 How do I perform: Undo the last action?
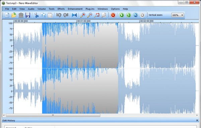pyautogui.click(x=59, y=15)
